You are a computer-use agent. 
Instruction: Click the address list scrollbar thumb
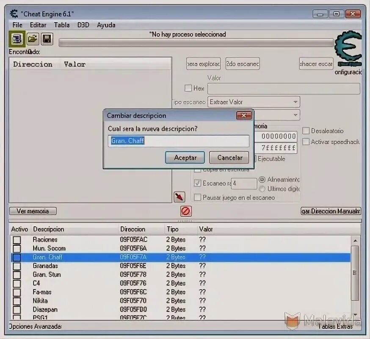(x=355, y=273)
